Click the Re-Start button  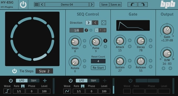click(x=98, y=68)
